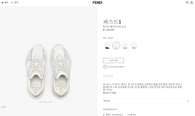Open the shopping bag icon
195x116 pixels.
click(191, 3)
